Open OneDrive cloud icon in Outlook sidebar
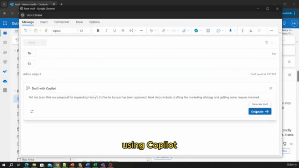299x168 pixels. pyautogui.click(x=5, y=81)
